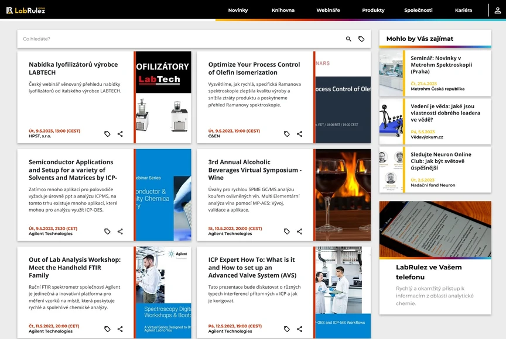506x339 pixels.
Task: Open the Kariéra menu item
Action: pyautogui.click(x=463, y=11)
